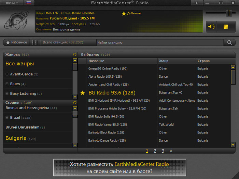
Task: Select BNR 2 Horizont 963 AM station
Action: click(119, 101)
